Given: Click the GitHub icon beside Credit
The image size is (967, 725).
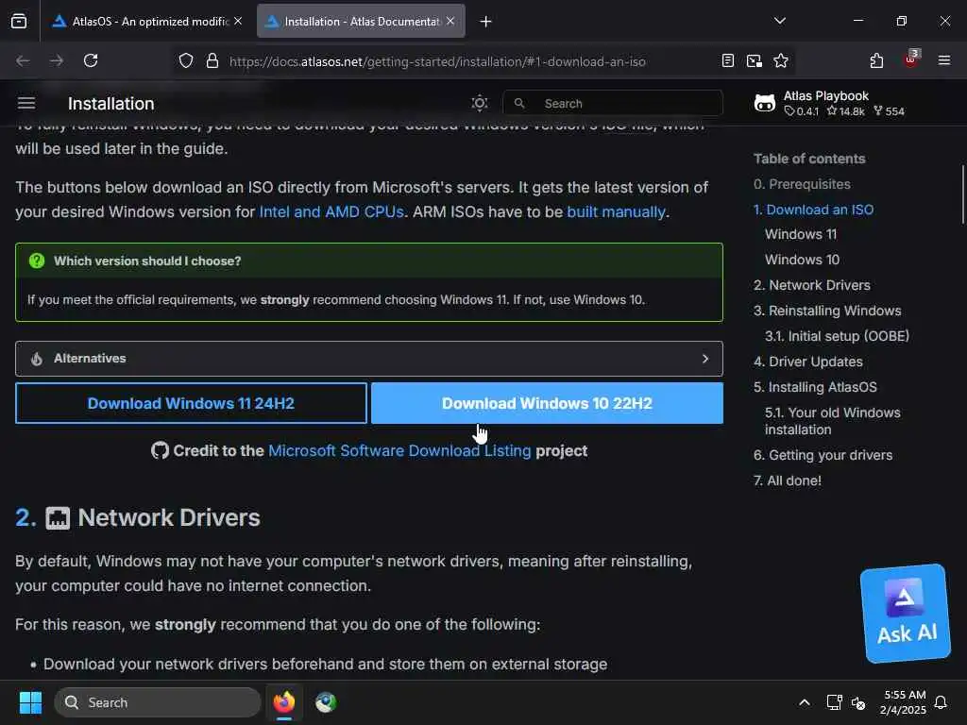Looking at the screenshot, I should click(x=160, y=450).
